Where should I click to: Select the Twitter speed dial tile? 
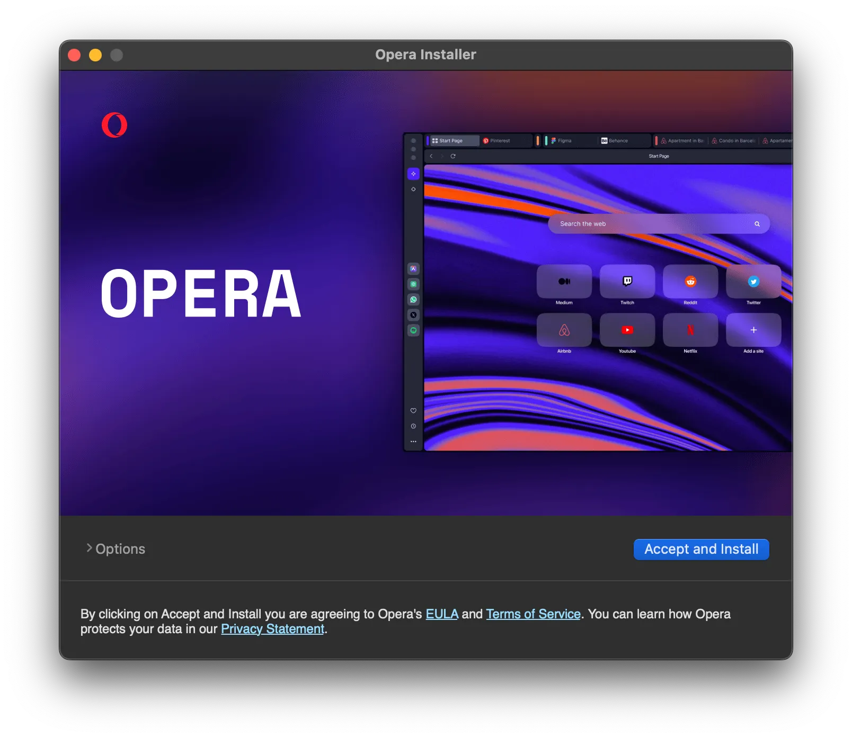753,282
